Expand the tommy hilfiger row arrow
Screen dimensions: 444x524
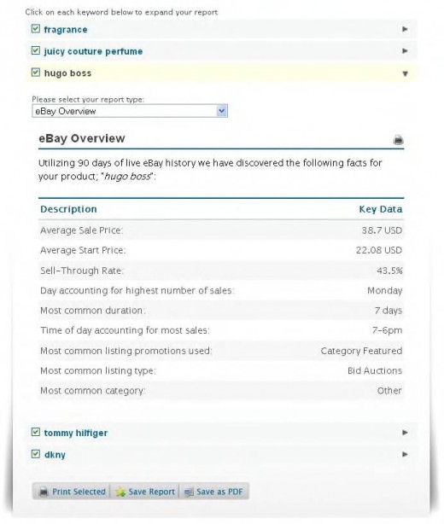click(405, 433)
